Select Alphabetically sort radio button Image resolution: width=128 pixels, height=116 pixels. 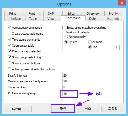pos(66,37)
